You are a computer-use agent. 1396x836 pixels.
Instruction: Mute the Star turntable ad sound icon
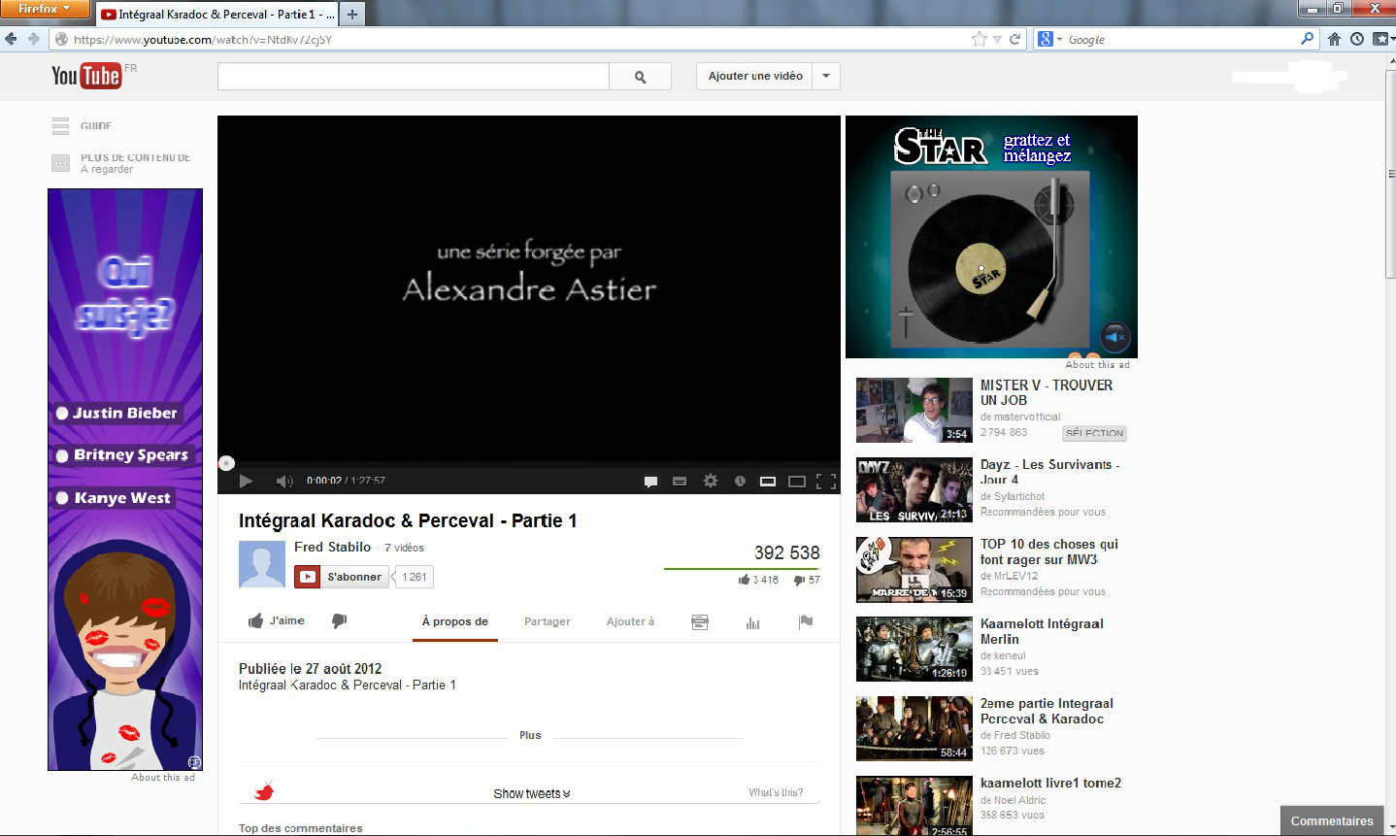click(1115, 337)
